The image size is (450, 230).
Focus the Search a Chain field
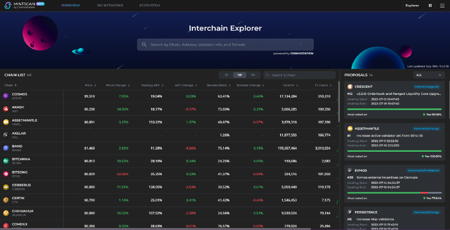click(299, 75)
